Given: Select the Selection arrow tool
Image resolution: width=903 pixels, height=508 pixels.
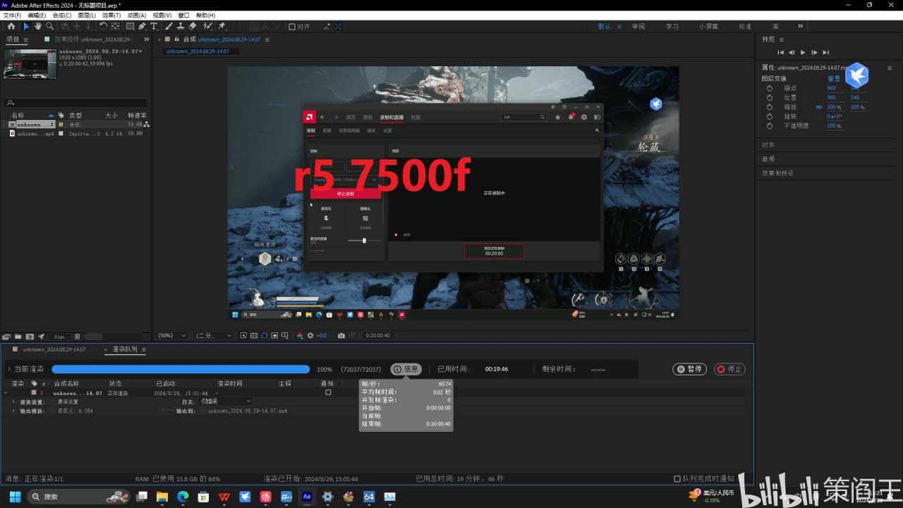Looking at the screenshot, I should pos(26,26).
